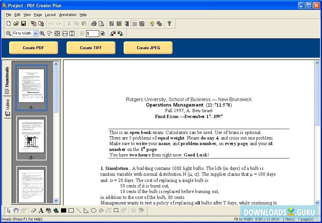Screen dimensions: 322x223
Task: Select the Hand pan tool
Action: pos(16,210)
